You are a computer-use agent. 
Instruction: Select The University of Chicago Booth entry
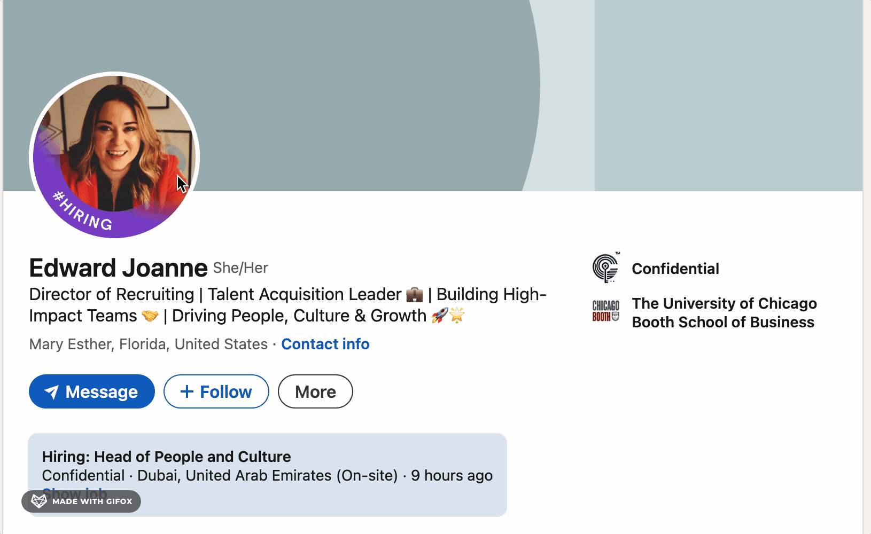tap(724, 312)
